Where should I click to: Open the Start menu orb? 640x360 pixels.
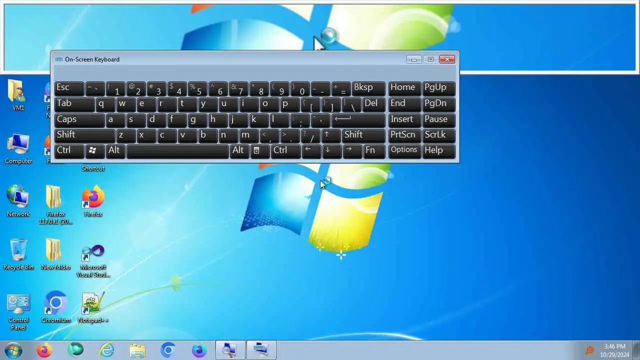13,350
